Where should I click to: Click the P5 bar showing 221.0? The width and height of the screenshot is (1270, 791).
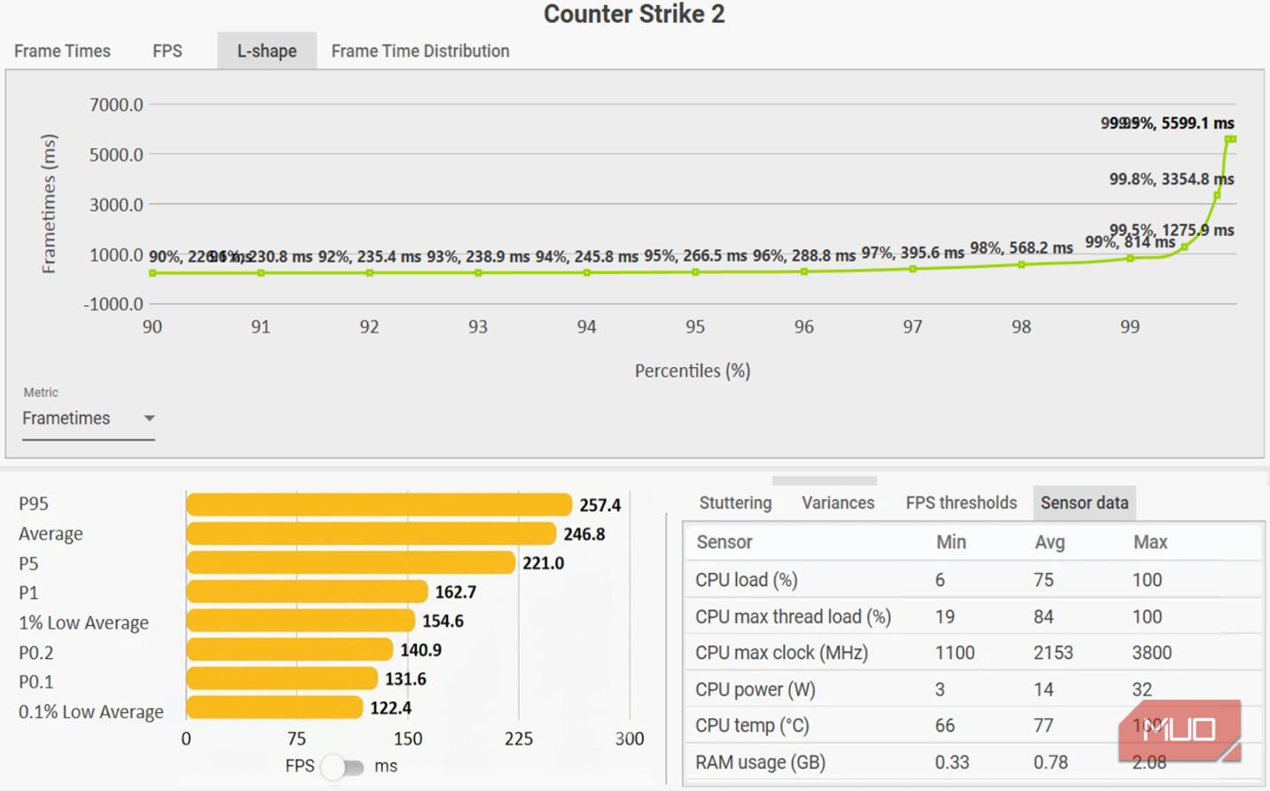[350, 563]
